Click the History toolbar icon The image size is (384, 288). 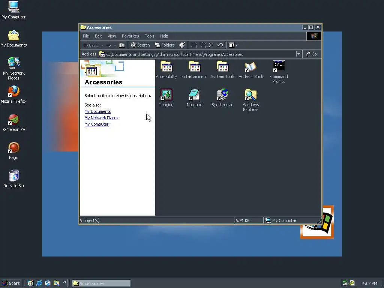click(182, 45)
